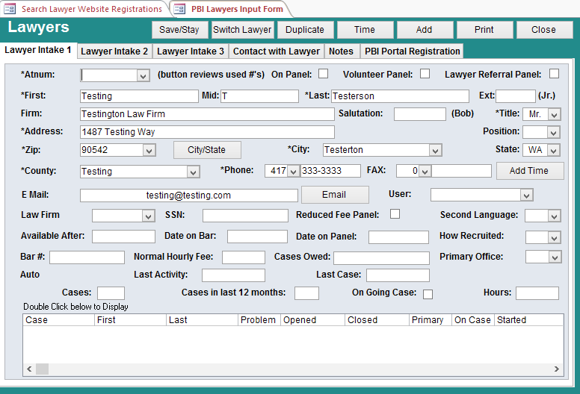
Task: Open the Second Language dropdown
Action: point(554,216)
